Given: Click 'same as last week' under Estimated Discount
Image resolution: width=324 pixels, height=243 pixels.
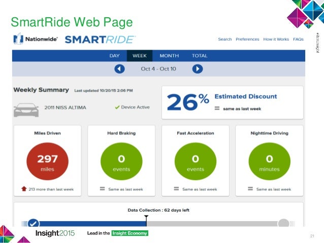Looking at the screenshot, I should (242, 109).
